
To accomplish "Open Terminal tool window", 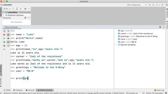I will 30,90.
